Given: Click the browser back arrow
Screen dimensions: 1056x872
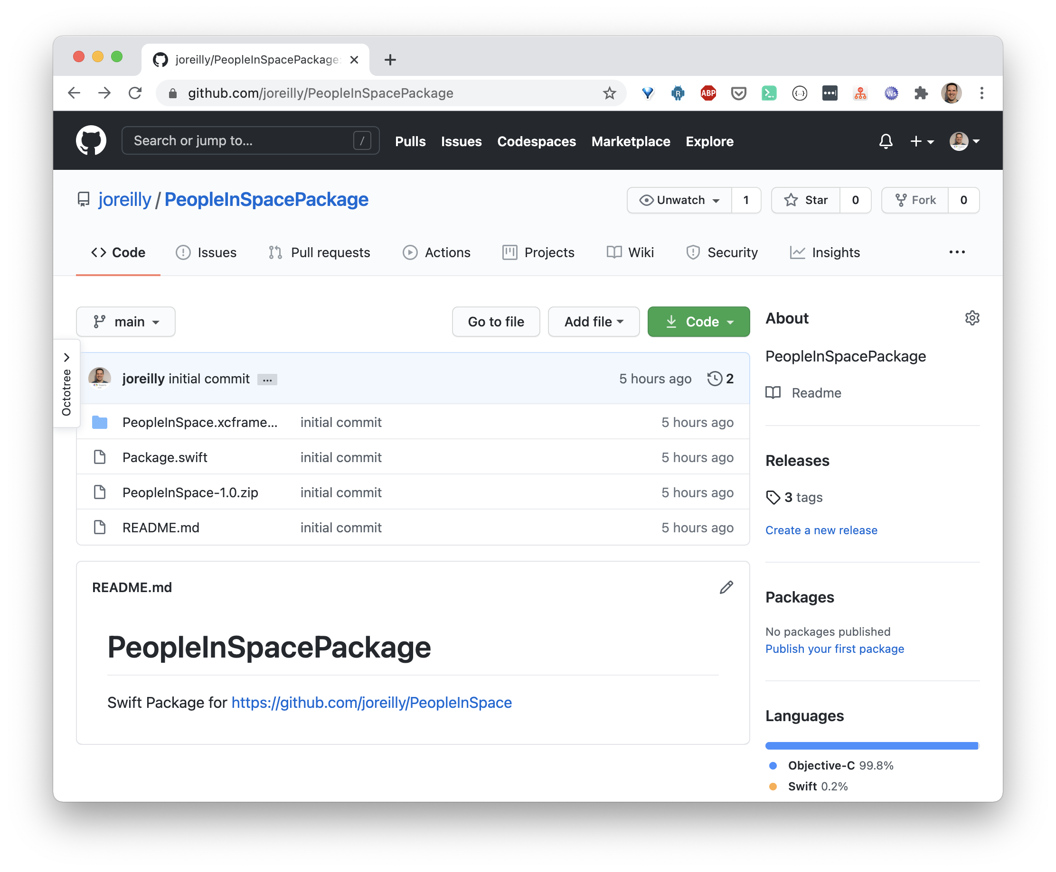Looking at the screenshot, I should coord(75,93).
